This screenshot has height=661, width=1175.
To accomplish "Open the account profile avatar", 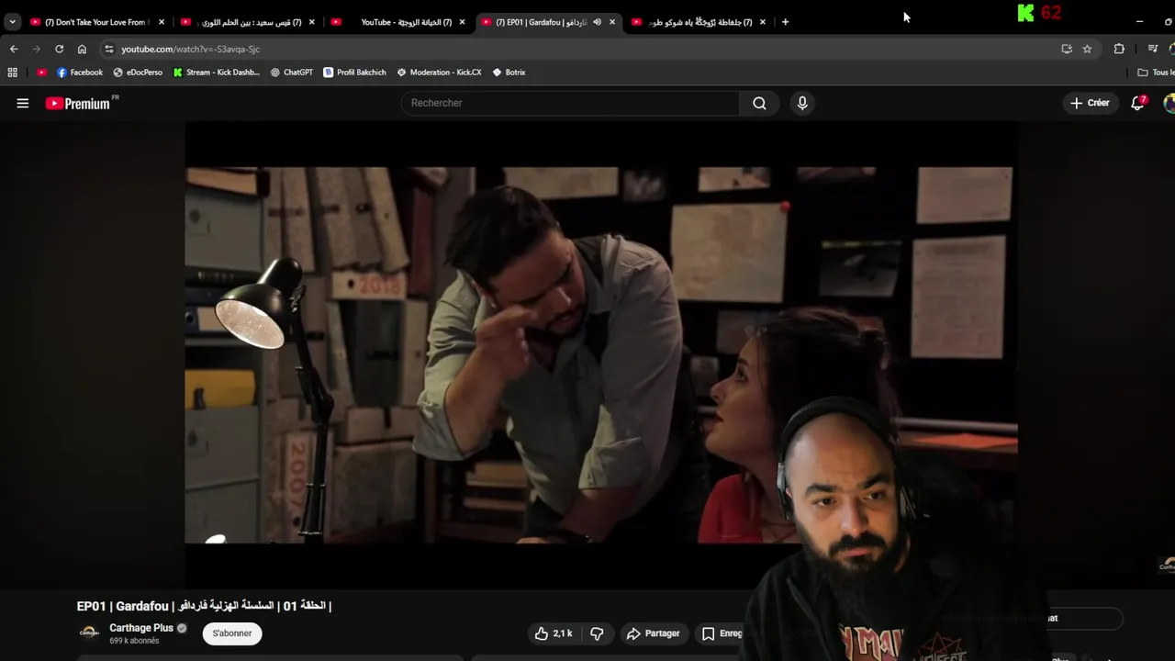I will click(x=1169, y=103).
